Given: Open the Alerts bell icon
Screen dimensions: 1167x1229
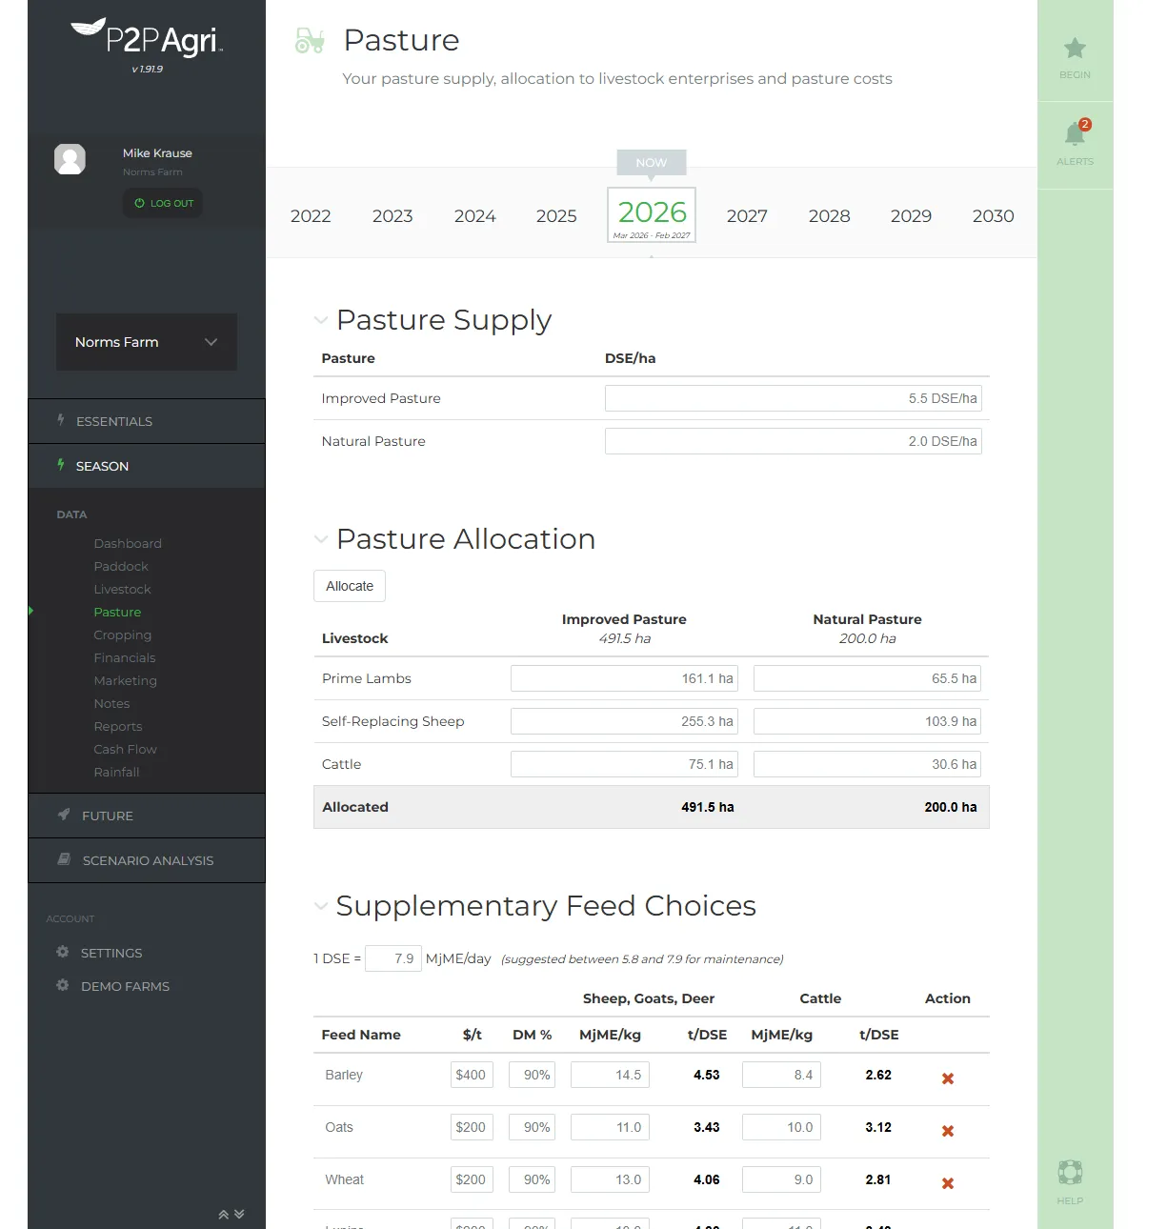Looking at the screenshot, I should (x=1075, y=134).
